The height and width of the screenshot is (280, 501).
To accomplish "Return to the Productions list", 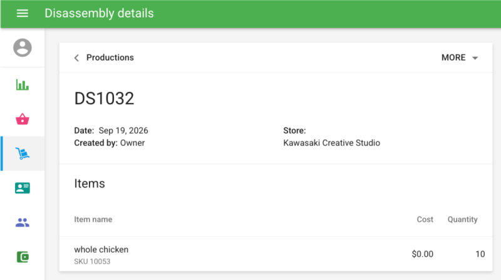I will click(110, 57).
